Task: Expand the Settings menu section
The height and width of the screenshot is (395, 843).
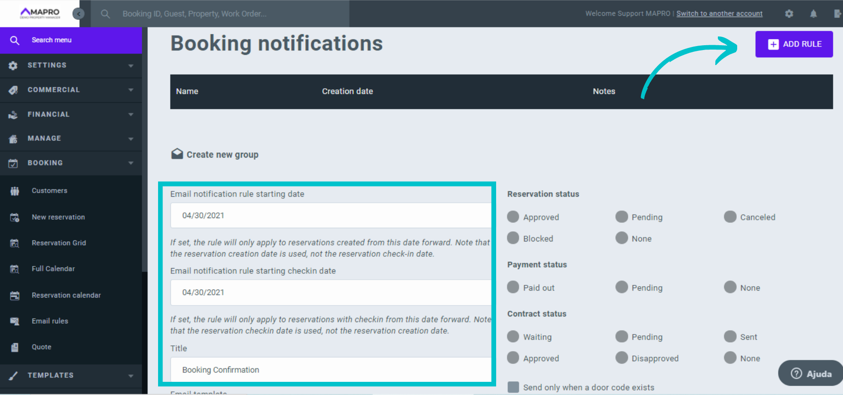Action: [71, 65]
